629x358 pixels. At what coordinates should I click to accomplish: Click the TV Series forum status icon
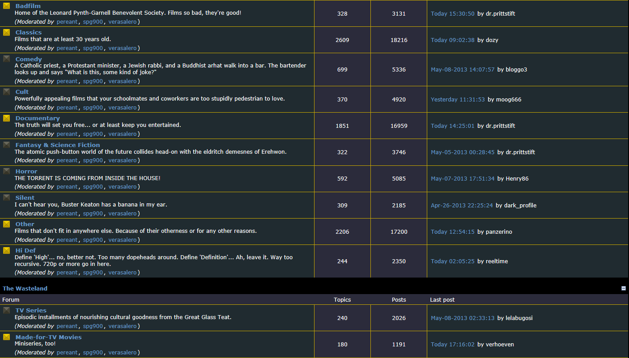(x=7, y=310)
